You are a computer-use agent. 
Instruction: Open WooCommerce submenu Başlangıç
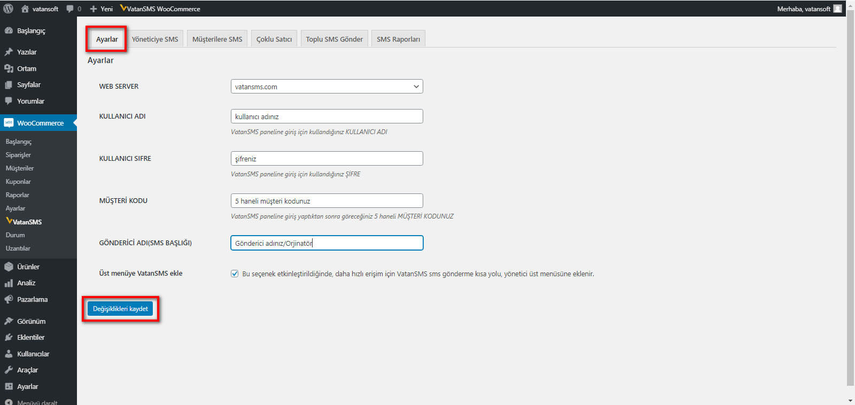point(19,142)
